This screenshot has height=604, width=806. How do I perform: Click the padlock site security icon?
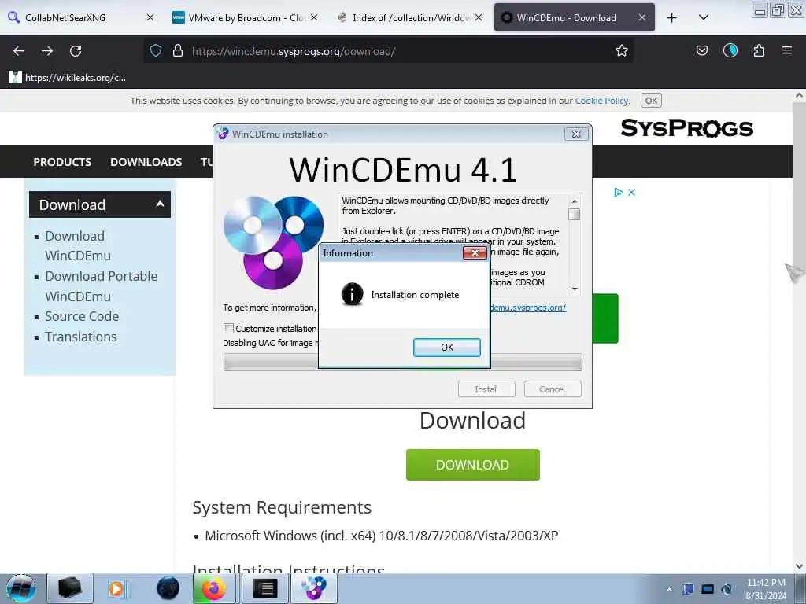[178, 51]
